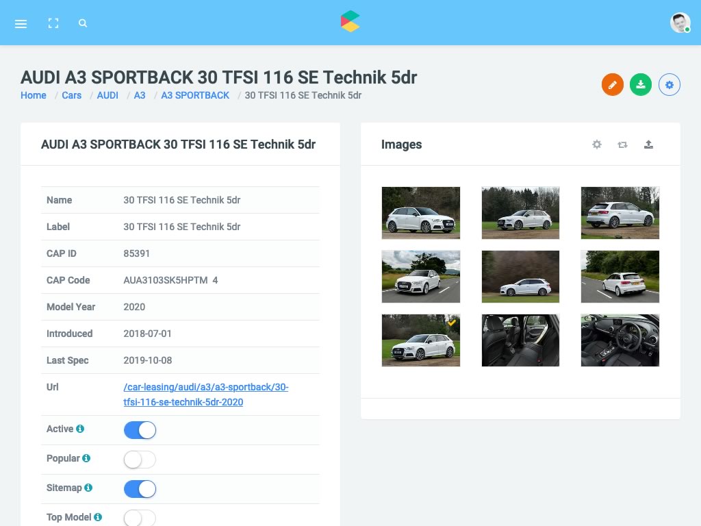This screenshot has height=526, width=701.
Task: Open search from the top toolbar
Action: [83, 23]
